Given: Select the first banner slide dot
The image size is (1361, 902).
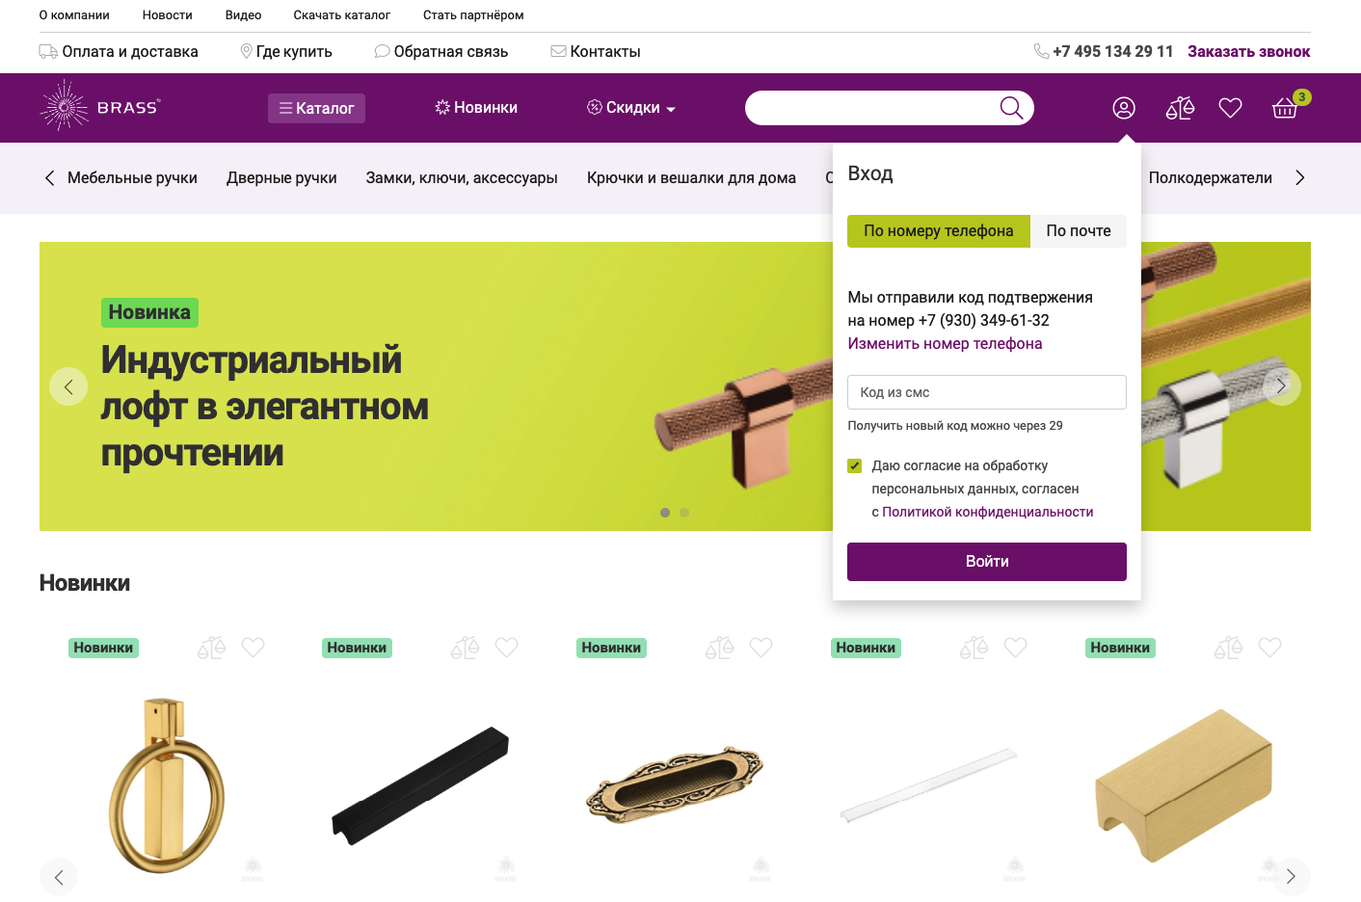Looking at the screenshot, I should (x=665, y=513).
